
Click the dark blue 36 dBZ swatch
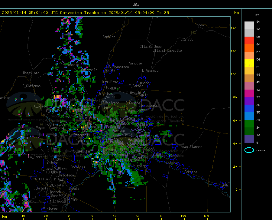pyautogui.click(x=249, y=108)
